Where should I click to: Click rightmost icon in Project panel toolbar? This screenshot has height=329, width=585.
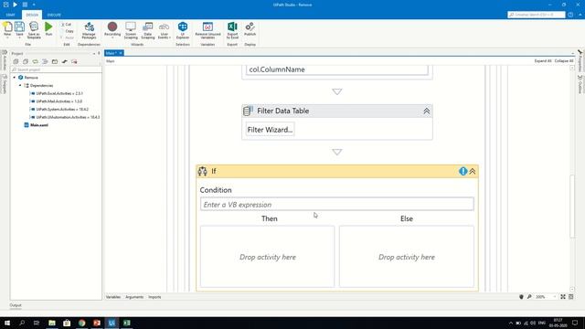[x=74, y=61]
